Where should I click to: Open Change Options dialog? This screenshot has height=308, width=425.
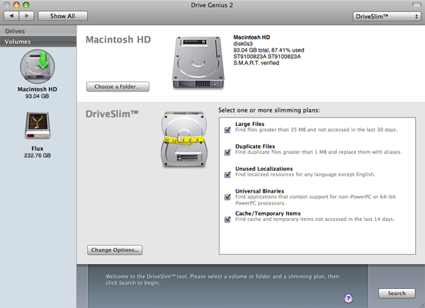(x=115, y=250)
